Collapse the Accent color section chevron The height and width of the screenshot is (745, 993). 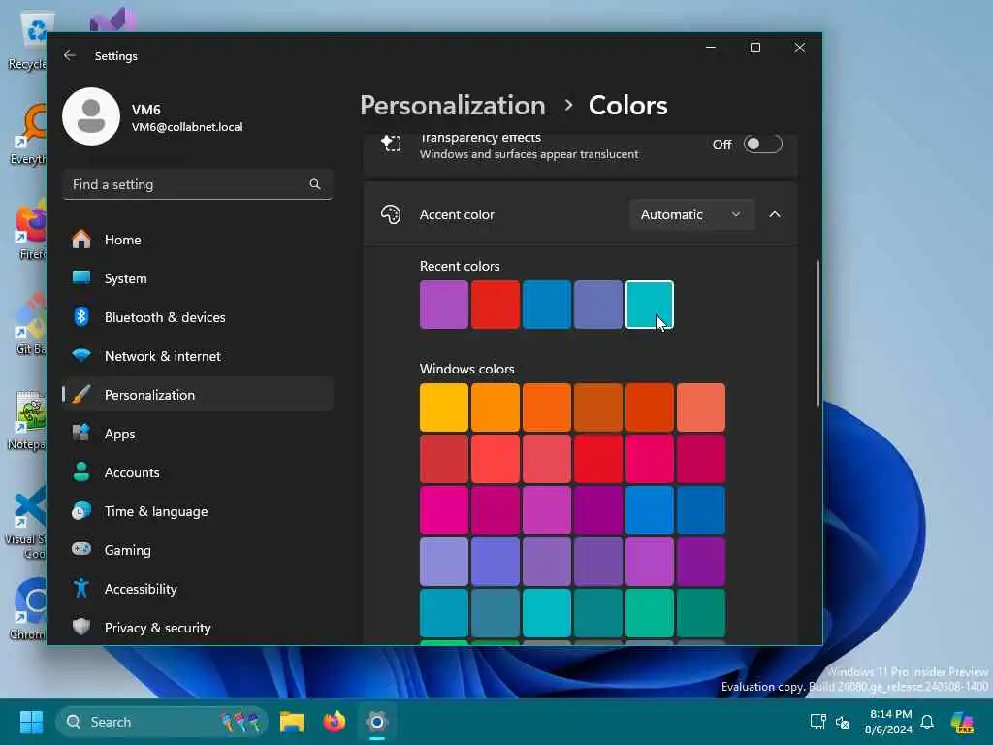point(775,214)
